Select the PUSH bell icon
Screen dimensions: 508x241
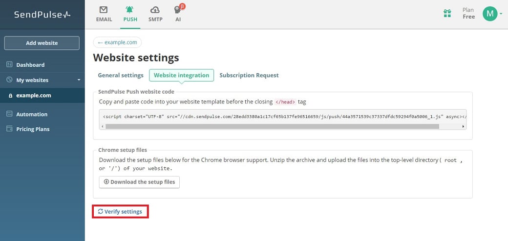pyautogui.click(x=130, y=10)
